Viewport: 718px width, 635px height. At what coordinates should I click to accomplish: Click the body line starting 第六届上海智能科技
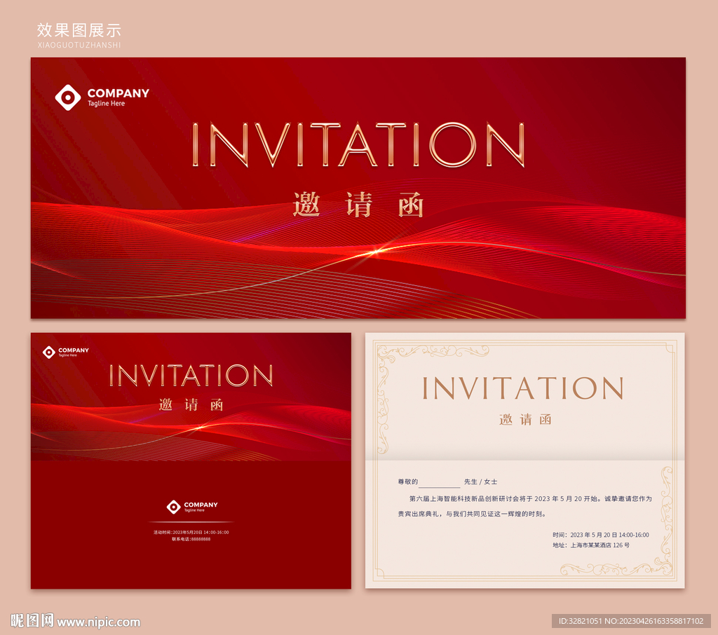[530, 498]
